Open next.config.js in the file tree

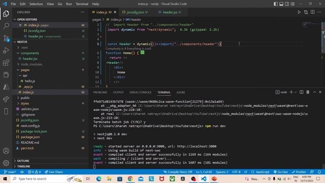(51, 126)
